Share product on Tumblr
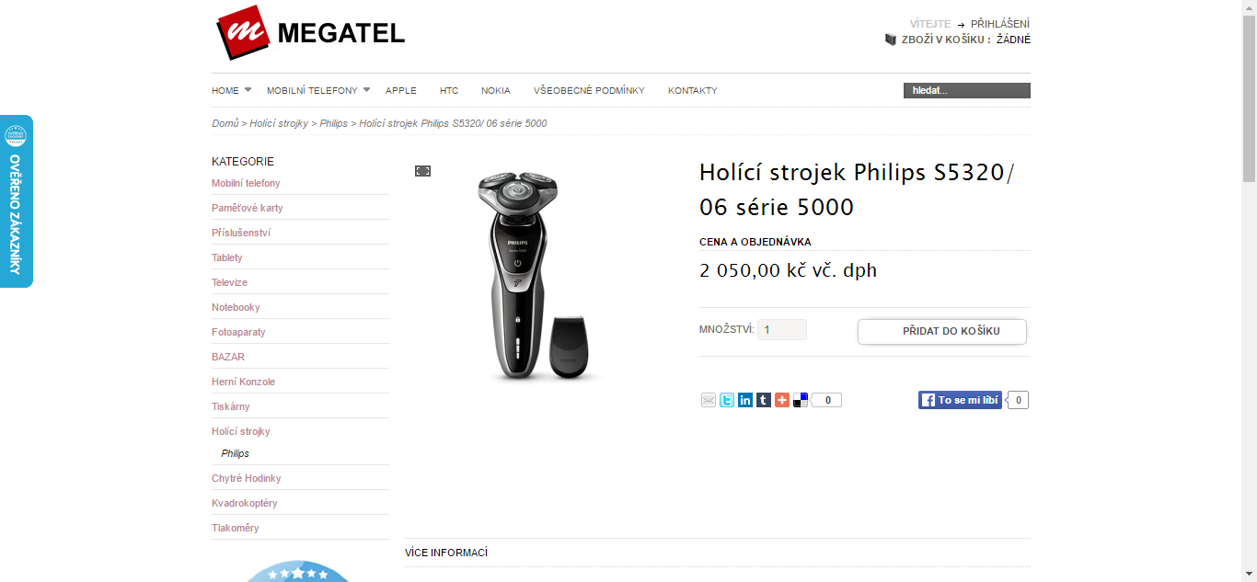1257x582 pixels. click(764, 400)
